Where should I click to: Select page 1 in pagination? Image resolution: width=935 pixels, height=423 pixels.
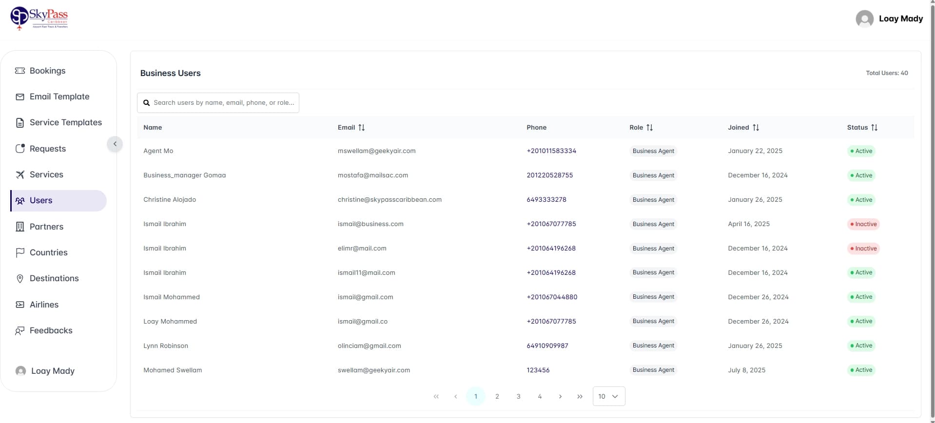pyautogui.click(x=476, y=397)
